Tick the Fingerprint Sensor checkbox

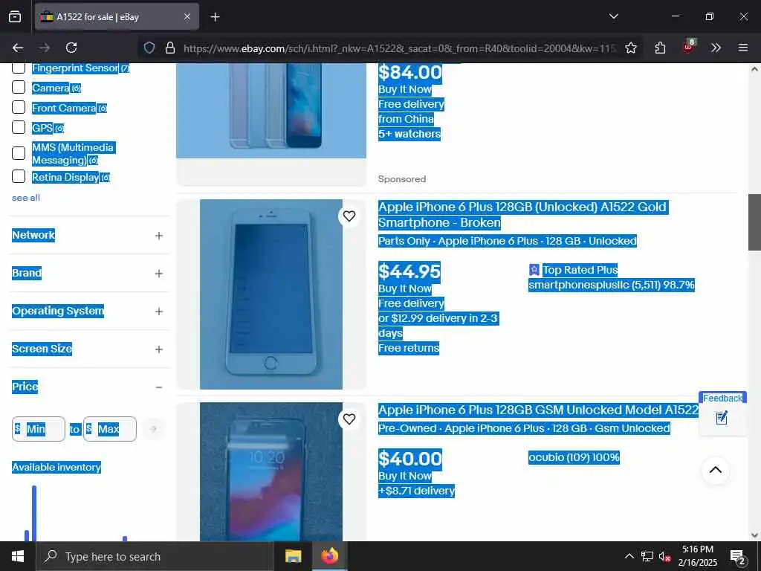click(x=19, y=68)
